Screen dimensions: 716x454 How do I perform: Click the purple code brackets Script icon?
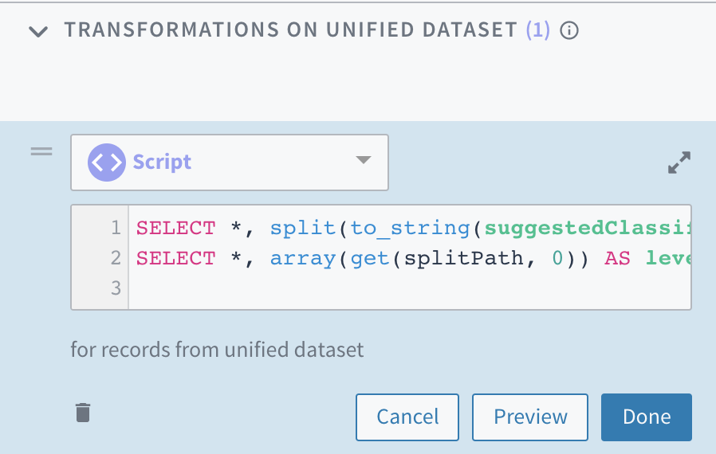pyautogui.click(x=106, y=162)
